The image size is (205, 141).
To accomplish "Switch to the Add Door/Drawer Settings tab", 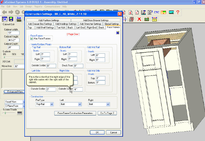I will (96, 20).
